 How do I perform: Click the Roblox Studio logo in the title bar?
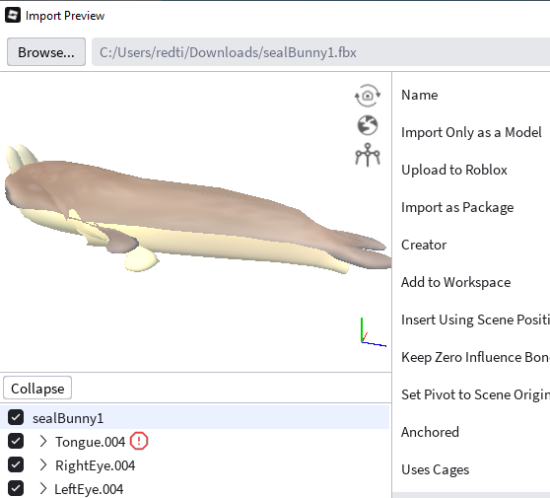click(x=13, y=15)
